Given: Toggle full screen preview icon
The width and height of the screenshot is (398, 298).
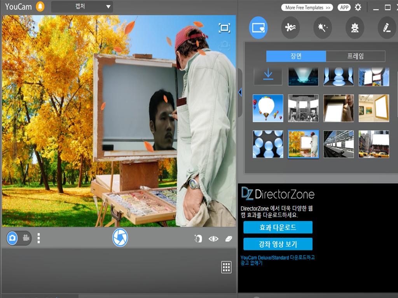Looking at the screenshot, I should pyautogui.click(x=224, y=28).
